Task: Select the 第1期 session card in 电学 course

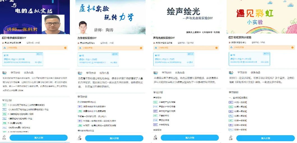Action: coord(23,59)
